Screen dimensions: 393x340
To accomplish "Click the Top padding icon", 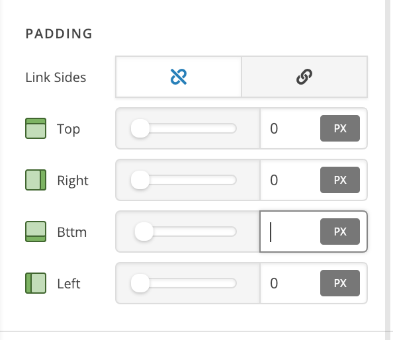I will [x=36, y=128].
